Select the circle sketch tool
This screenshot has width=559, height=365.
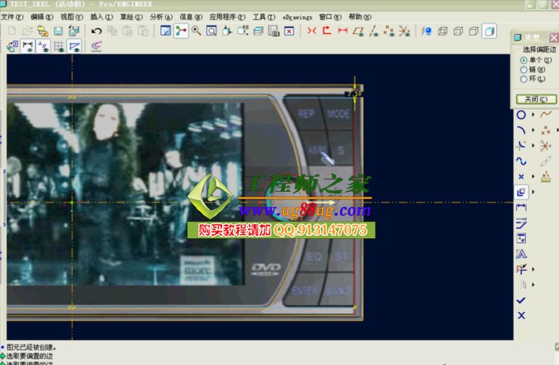click(x=521, y=116)
